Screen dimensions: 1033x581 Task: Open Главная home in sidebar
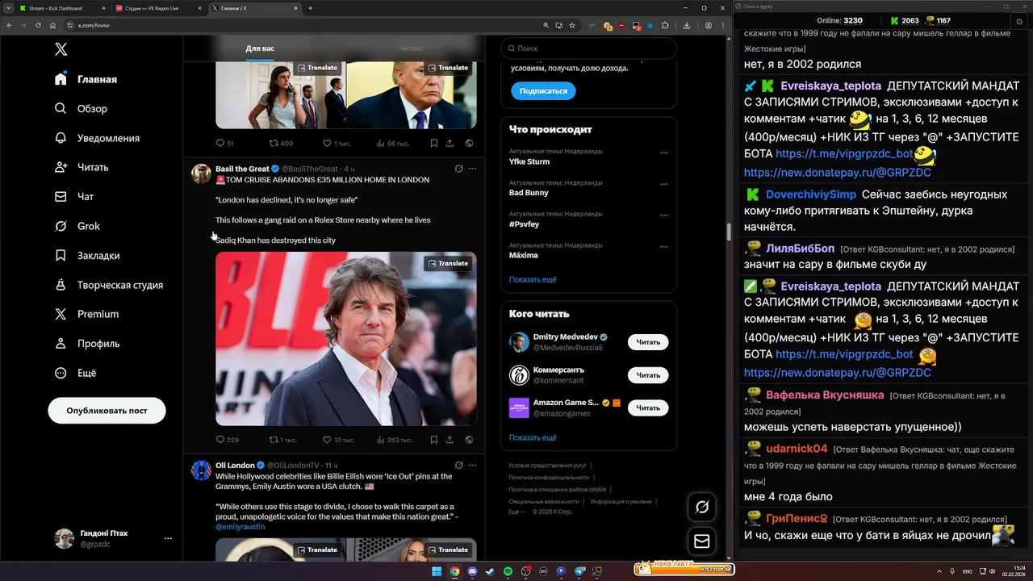click(x=86, y=79)
